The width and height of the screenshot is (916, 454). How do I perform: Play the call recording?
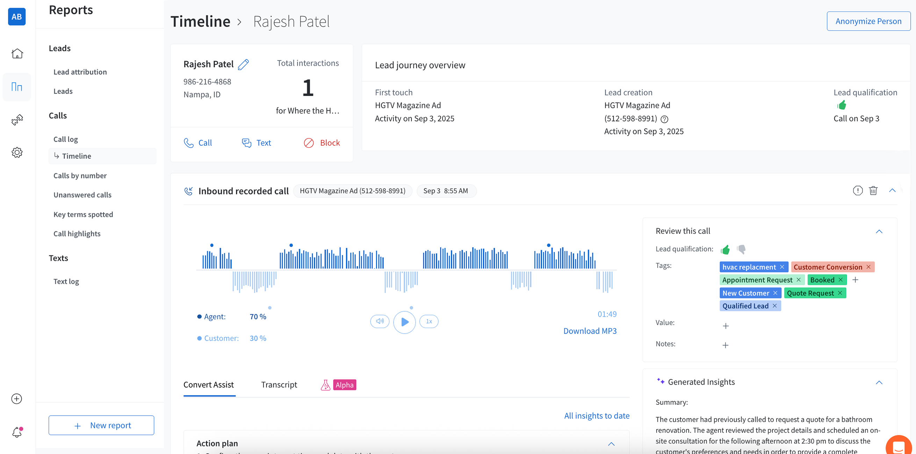coord(404,322)
